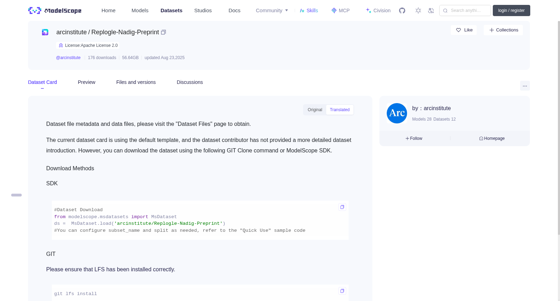
Task: Click the license badge icon
Action: coord(61,45)
